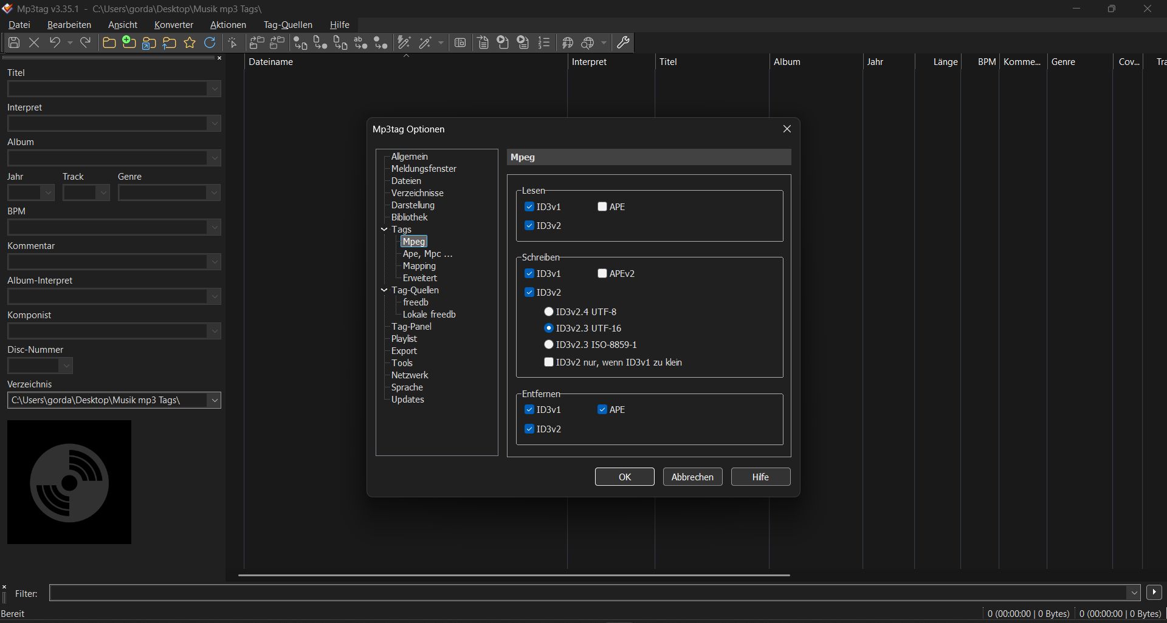Click the Save tag floppy disk icon

coord(14,43)
